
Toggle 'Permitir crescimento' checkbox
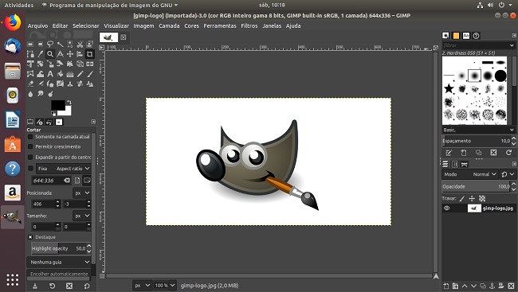tap(30, 146)
